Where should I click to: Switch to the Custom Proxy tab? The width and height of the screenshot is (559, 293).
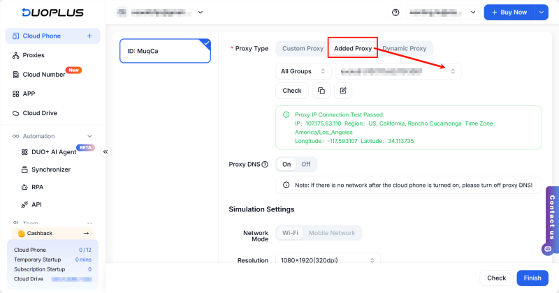(x=303, y=49)
